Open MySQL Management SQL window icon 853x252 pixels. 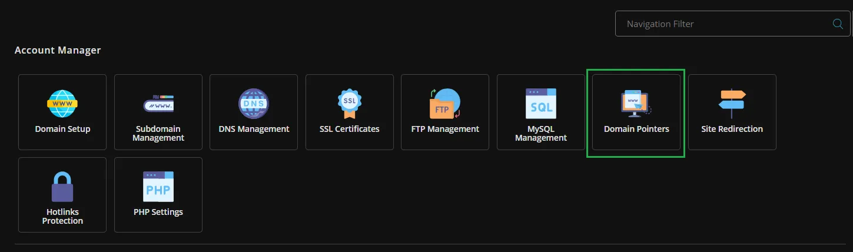pyautogui.click(x=541, y=104)
